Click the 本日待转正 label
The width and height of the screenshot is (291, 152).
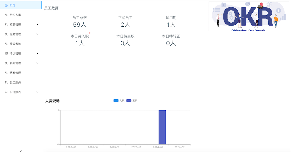[x=171, y=36]
